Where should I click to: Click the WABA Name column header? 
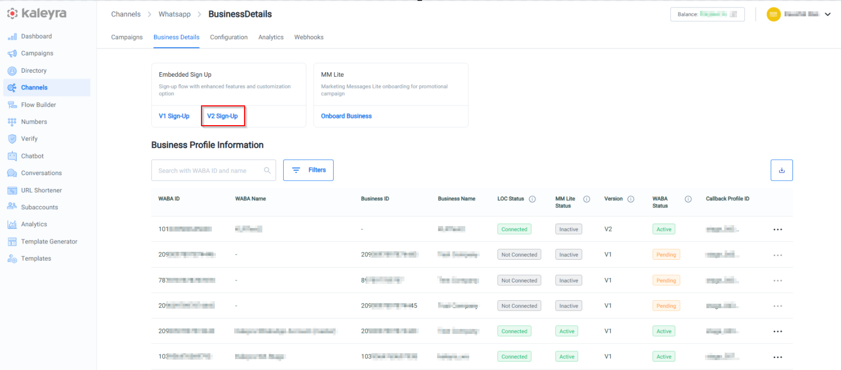(250, 199)
